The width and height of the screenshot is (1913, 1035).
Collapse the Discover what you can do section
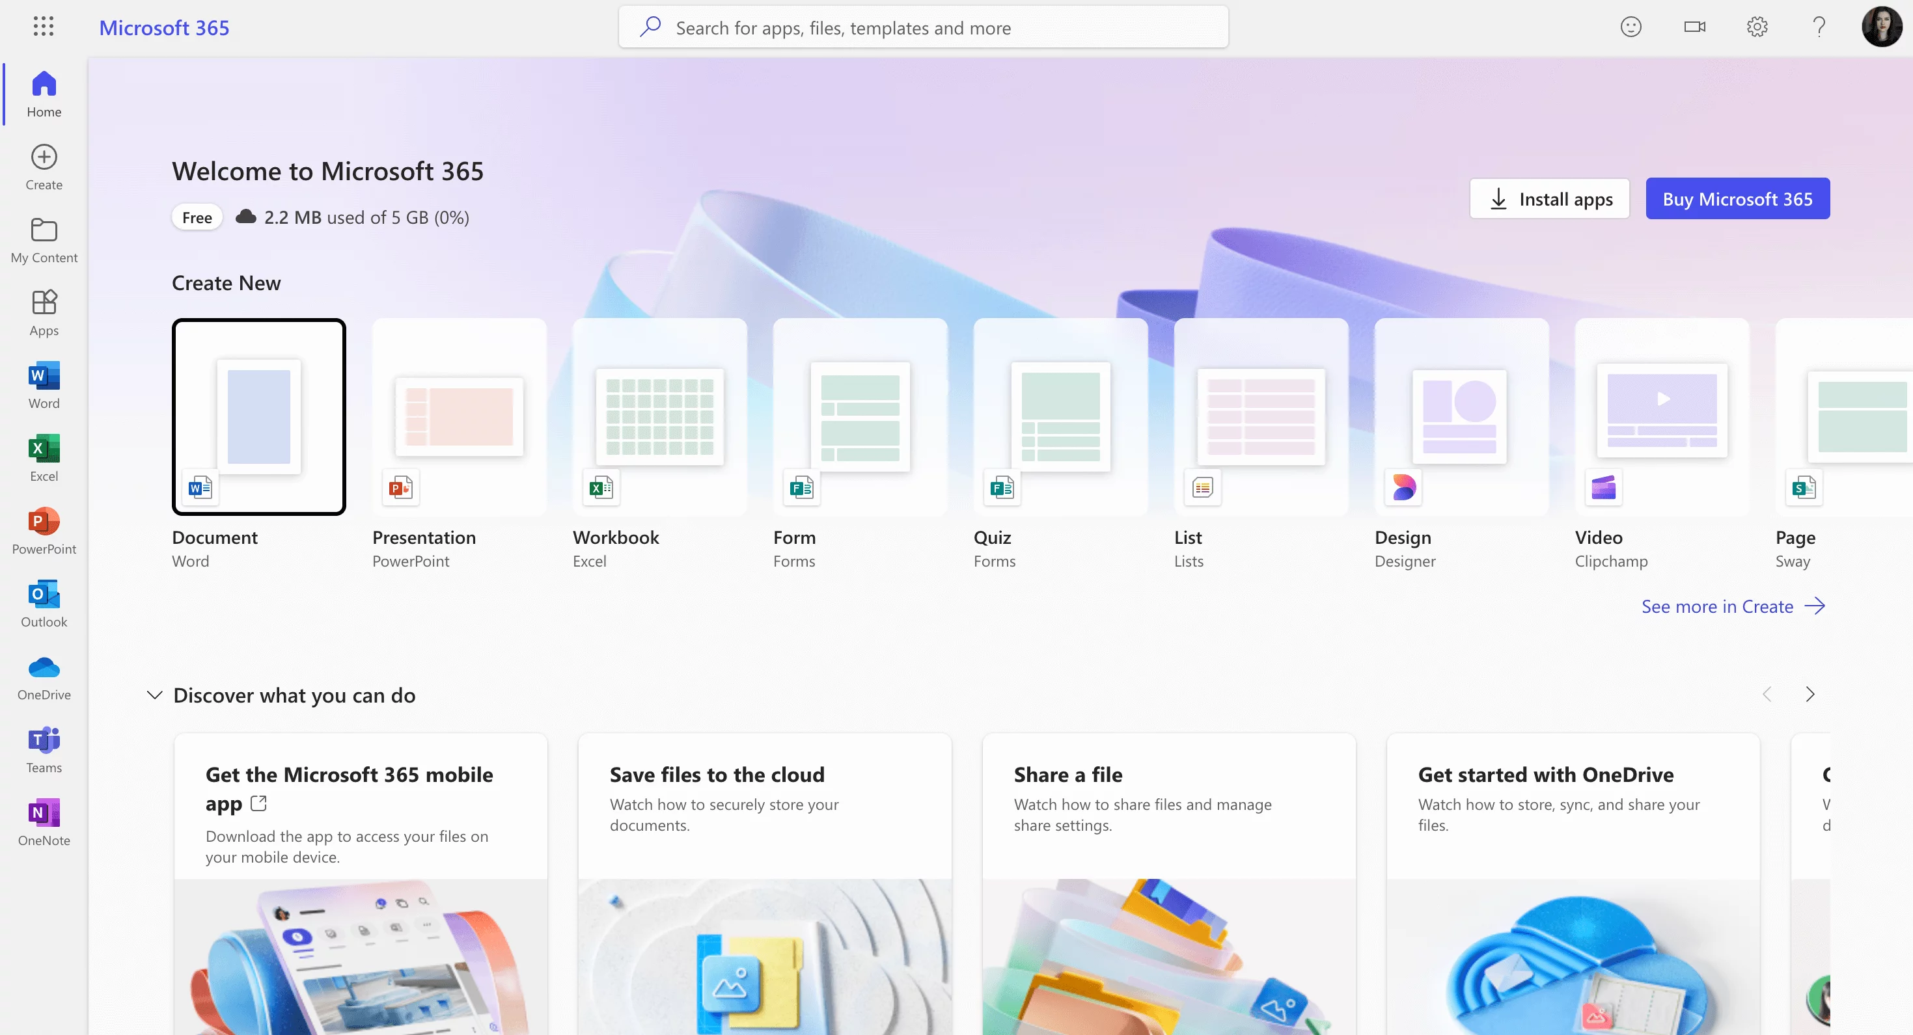(153, 693)
